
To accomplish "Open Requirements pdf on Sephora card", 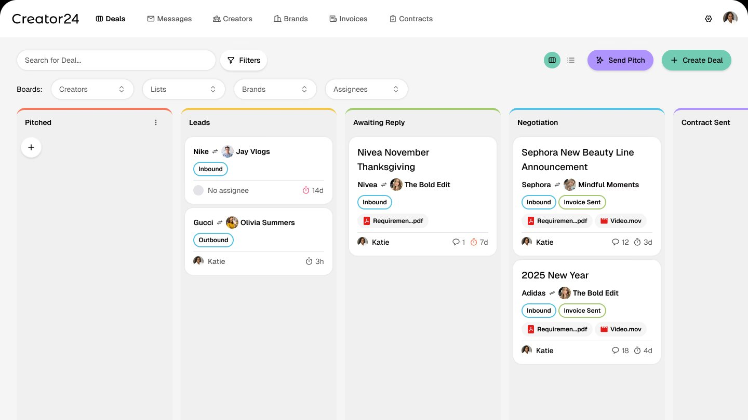I will pos(557,221).
